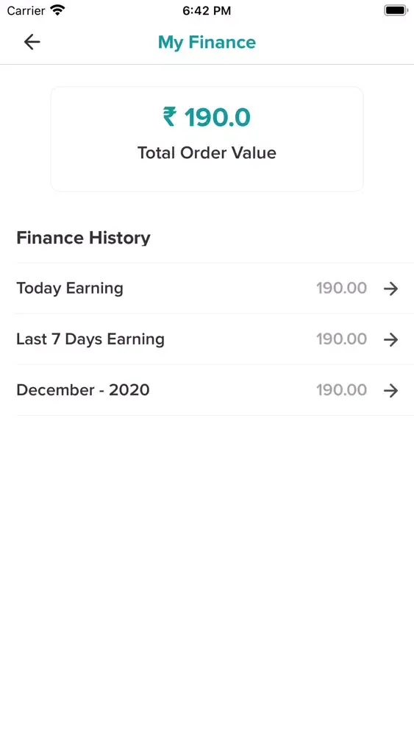The width and height of the screenshot is (414, 736).
Task: Tap Total Order Value label
Action: [207, 152]
